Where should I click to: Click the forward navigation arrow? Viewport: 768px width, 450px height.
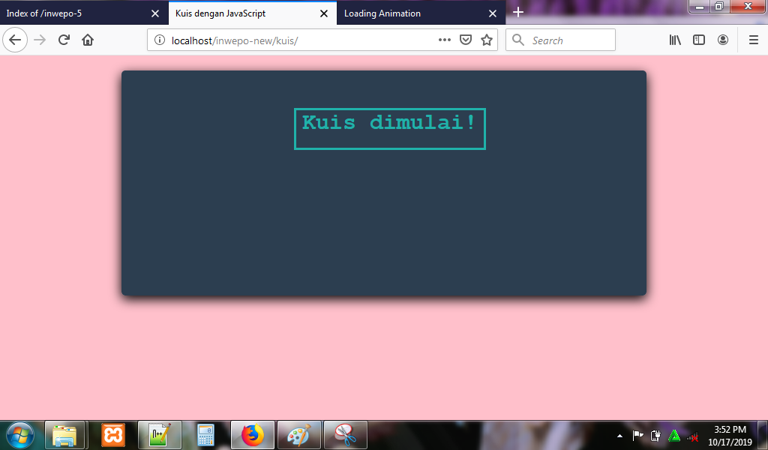coord(40,40)
